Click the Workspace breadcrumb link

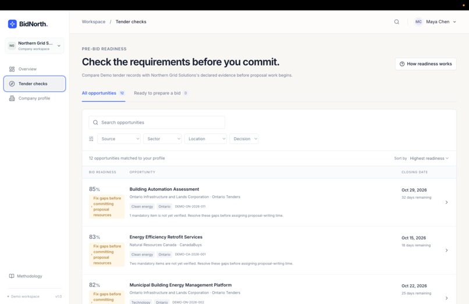[94, 22]
